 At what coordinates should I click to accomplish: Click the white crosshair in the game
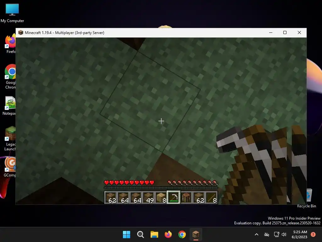161,121
